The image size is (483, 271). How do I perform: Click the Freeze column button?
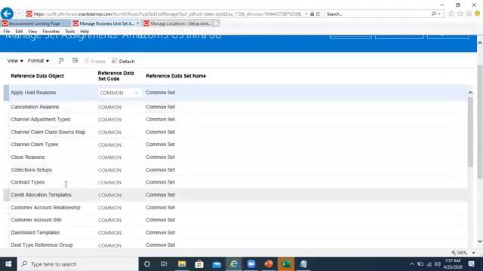coord(95,61)
